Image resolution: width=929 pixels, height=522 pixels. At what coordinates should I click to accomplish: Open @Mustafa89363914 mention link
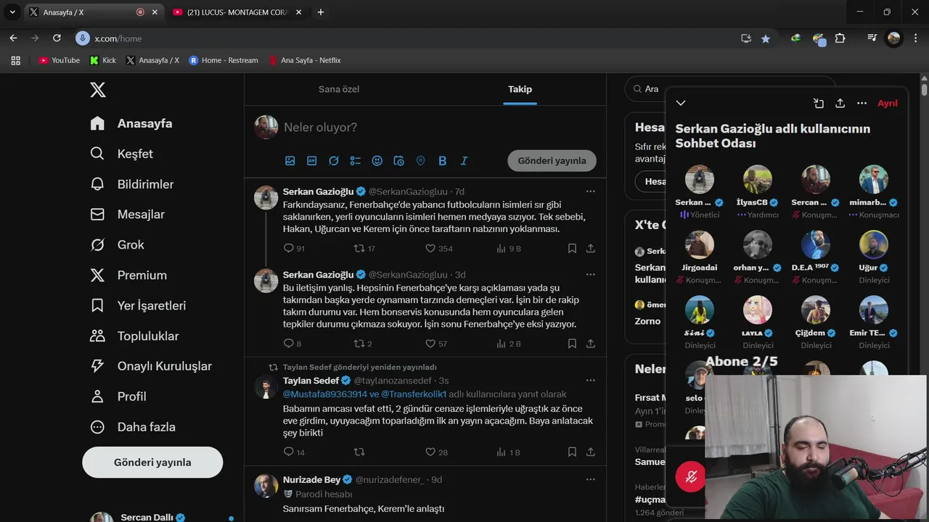(x=325, y=394)
